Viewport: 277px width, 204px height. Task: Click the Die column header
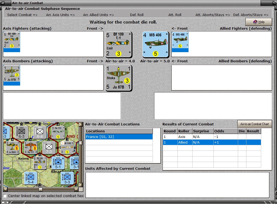pos(242,131)
